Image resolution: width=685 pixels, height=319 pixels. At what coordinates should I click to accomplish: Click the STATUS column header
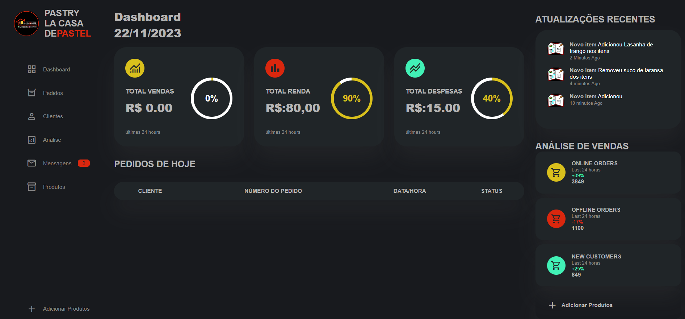click(492, 191)
